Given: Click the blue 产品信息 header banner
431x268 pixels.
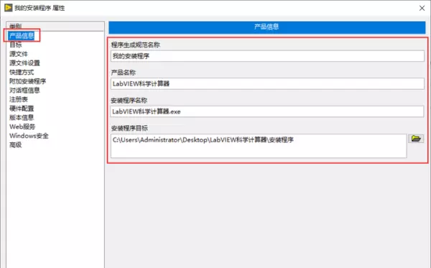Looking at the screenshot, I should click(x=267, y=27).
